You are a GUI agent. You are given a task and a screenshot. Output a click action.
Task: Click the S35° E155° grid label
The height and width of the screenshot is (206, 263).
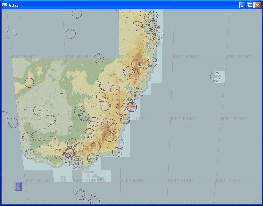(183, 119)
